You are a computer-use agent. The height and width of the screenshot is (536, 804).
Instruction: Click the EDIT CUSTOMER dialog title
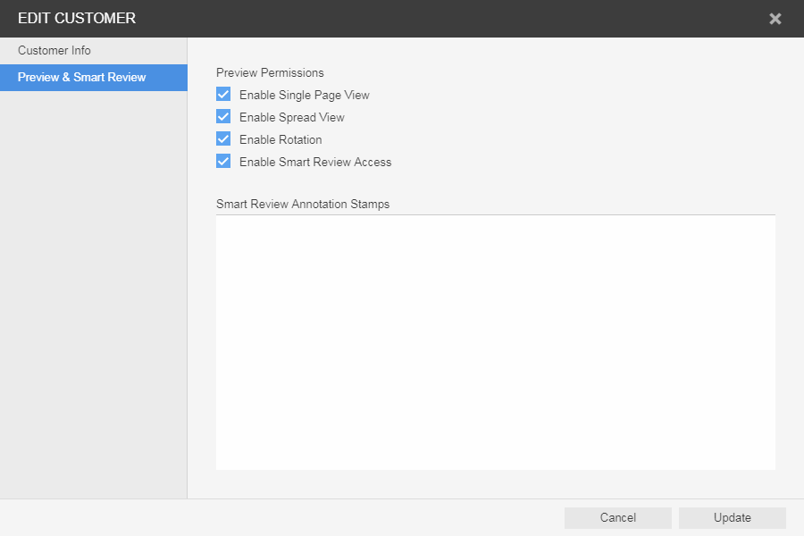[77, 19]
